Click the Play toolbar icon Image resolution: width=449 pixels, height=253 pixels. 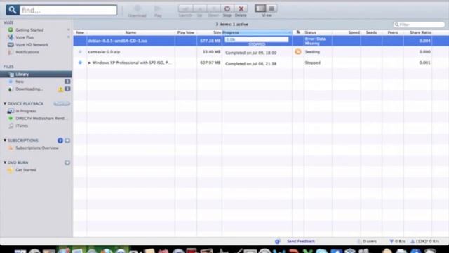158,11
